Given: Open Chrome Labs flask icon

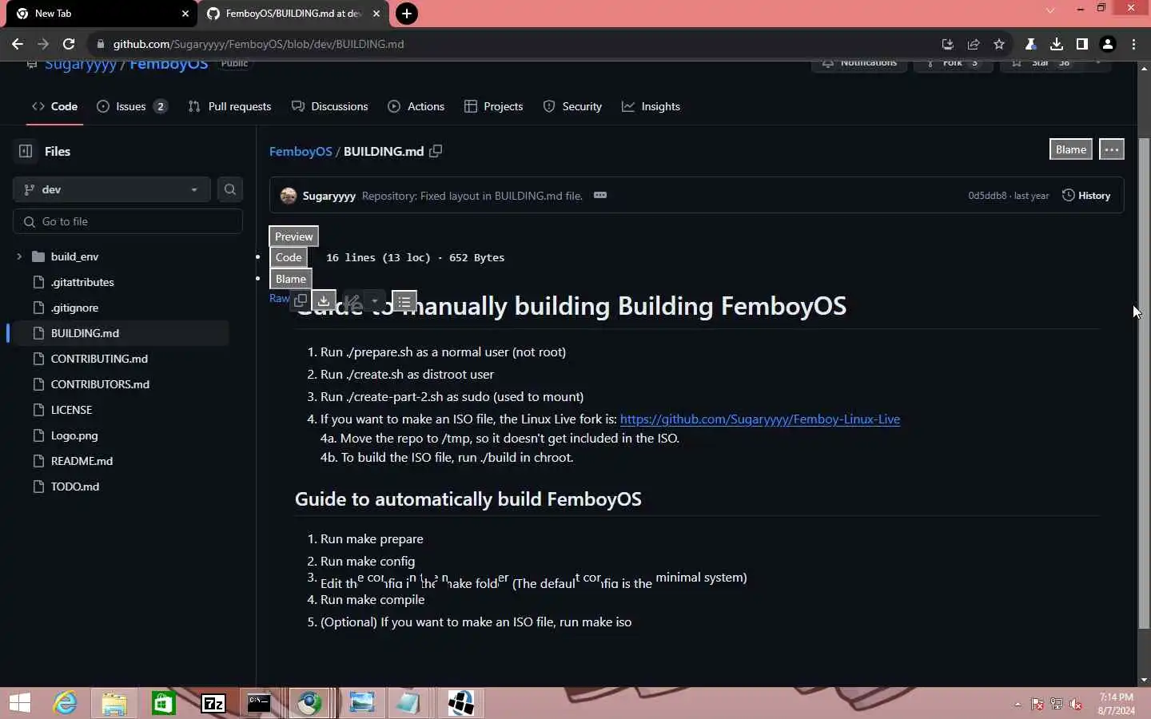Looking at the screenshot, I should 1031,44.
